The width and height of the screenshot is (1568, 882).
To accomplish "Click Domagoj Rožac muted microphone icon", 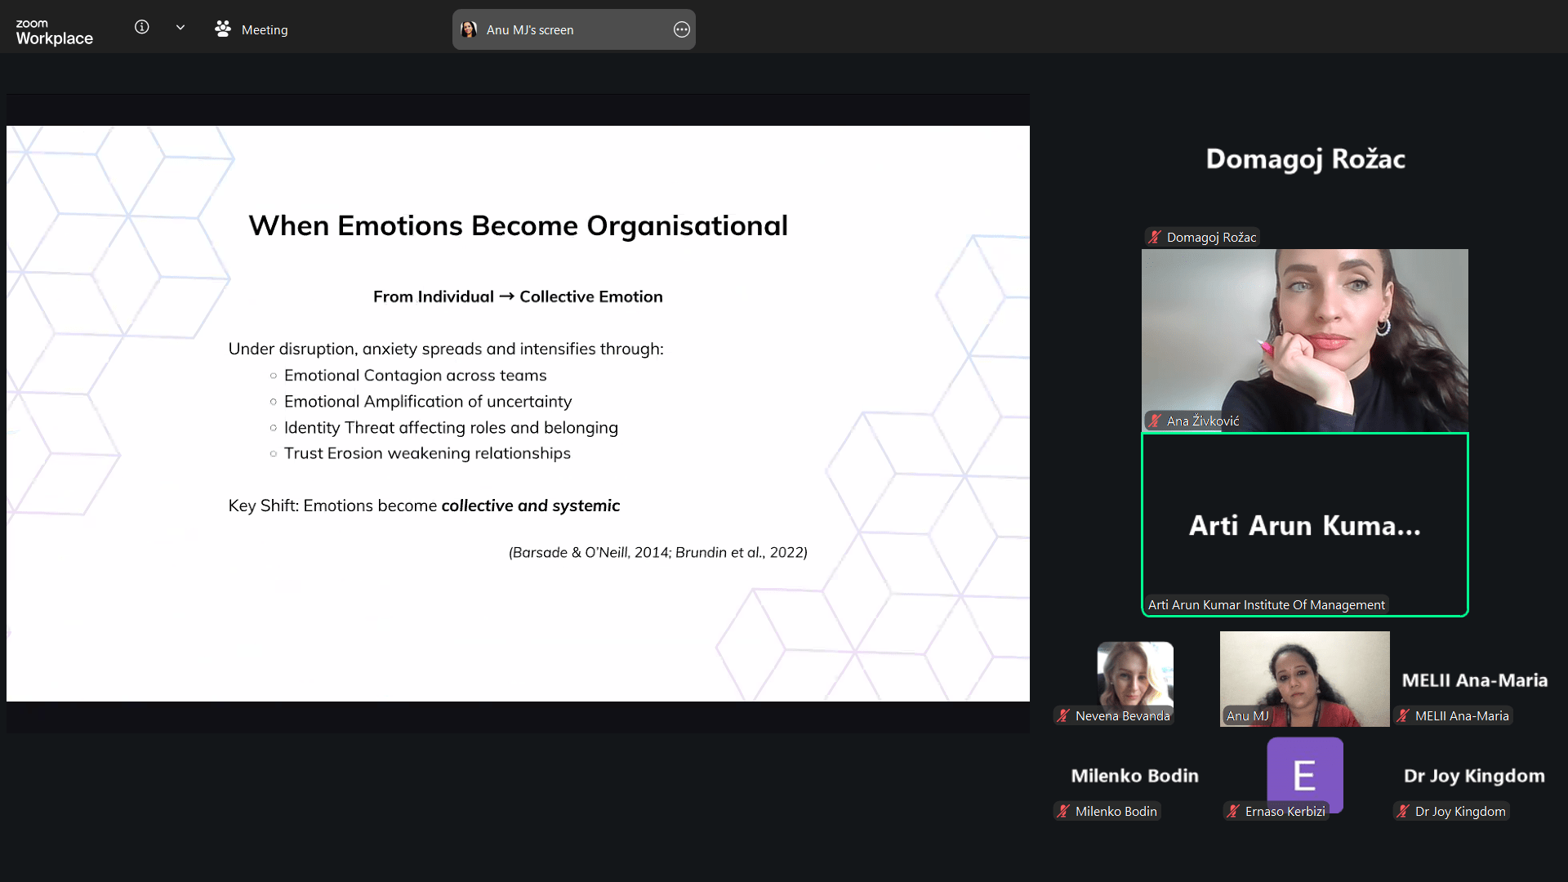I will 1154,238.
